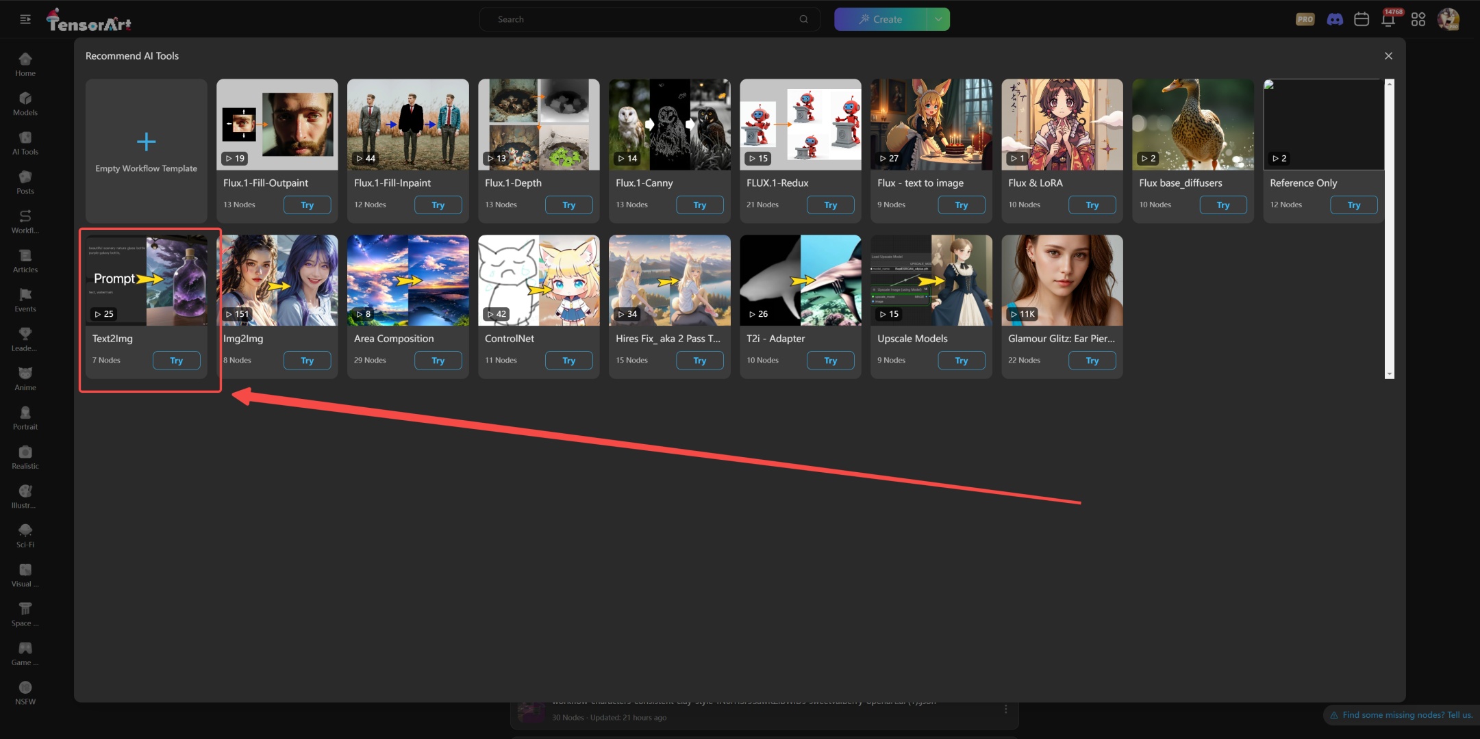1480x739 pixels.
Task: Select the Empty Workflow Template card
Action: coord(146,151)
